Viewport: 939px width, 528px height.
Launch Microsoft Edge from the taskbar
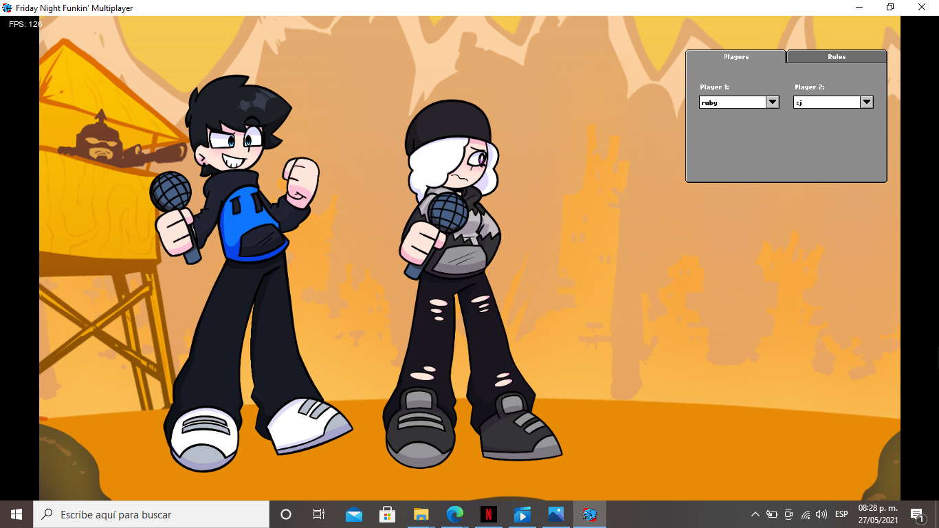[x=454, y=514]
